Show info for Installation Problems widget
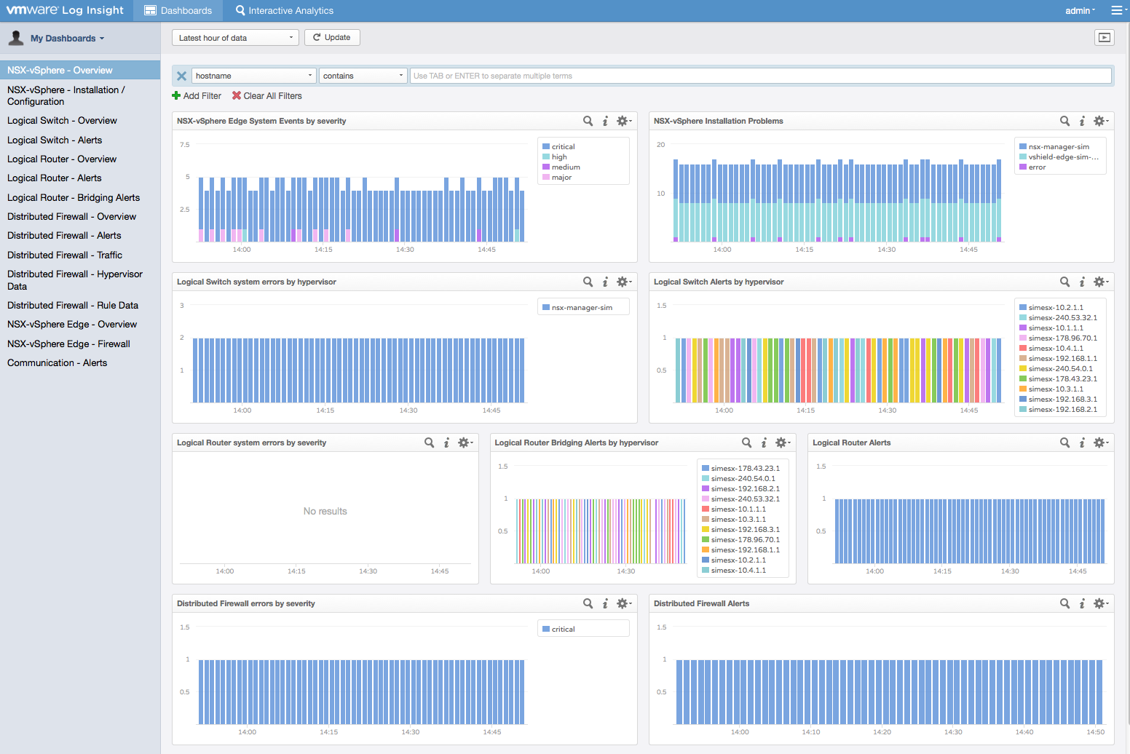 click(1082, 121)
